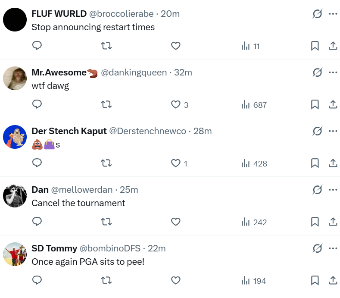Click Der Stench Kaput's profile avatar
Viewport: 340px width, 298px height.
point(15,137)
